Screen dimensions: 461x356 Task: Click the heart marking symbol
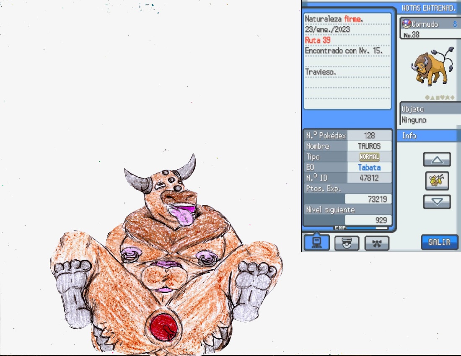point(442,98)
